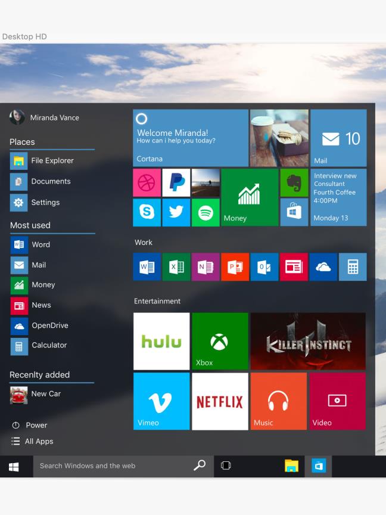Open Miranda Vance user account
The width and height of the screenshot is (386, 515).
pyautogui.click(x=44, y=117)
